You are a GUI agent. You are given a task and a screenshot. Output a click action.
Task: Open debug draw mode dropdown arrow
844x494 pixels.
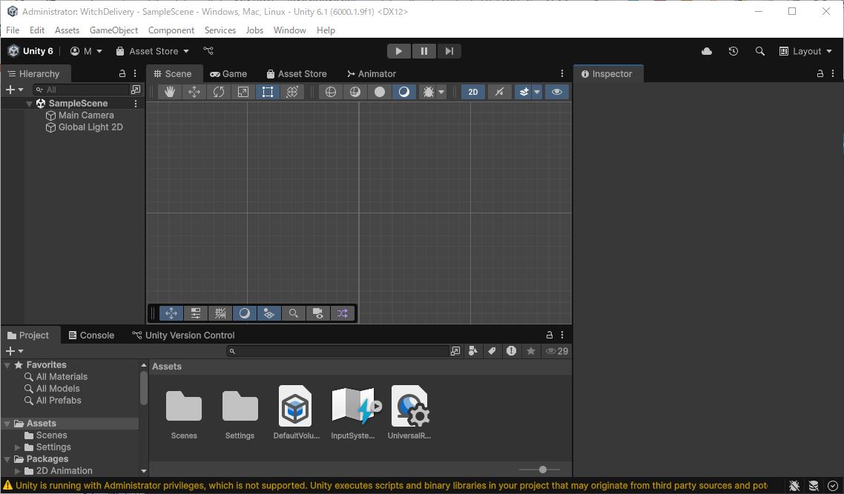click(441, 92)
